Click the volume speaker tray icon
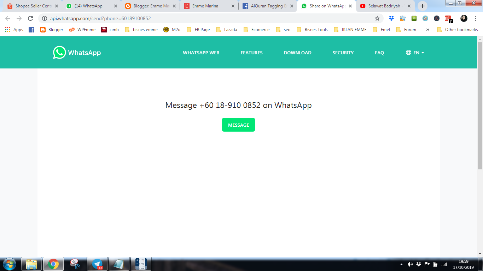483x271 pixels. [x=410, y=264]
